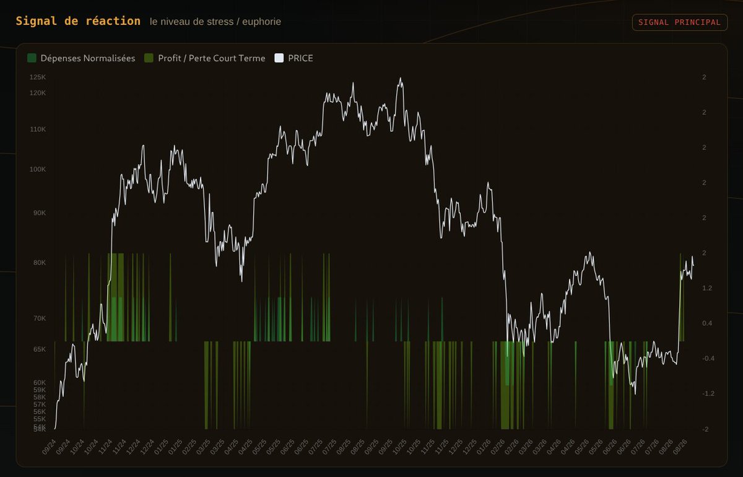
Task: Click the 120K price axis label
Action: 38,93
